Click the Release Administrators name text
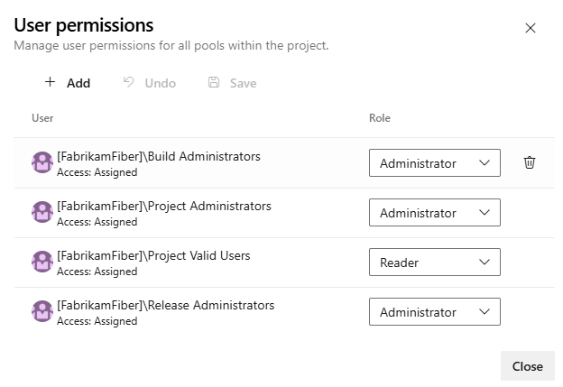 click(165, 305)
